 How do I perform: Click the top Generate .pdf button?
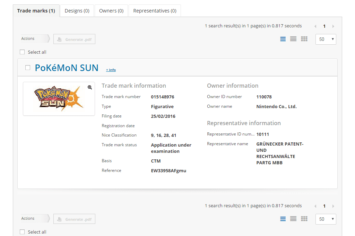pos(74,39)
